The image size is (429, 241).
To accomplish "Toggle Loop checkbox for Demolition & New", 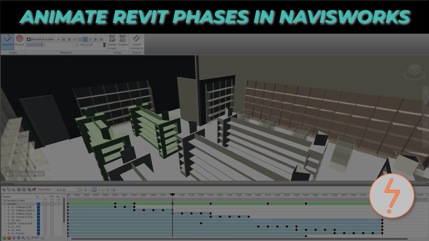I will point(45,200).
